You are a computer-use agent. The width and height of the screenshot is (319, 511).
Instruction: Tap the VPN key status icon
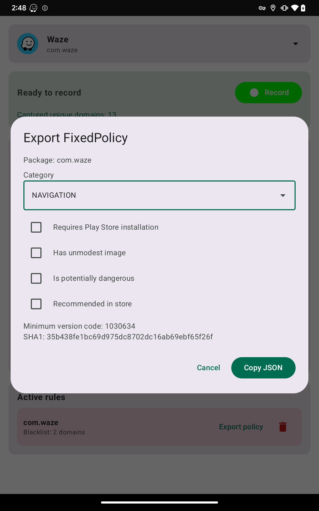click(x=262, y=8)
